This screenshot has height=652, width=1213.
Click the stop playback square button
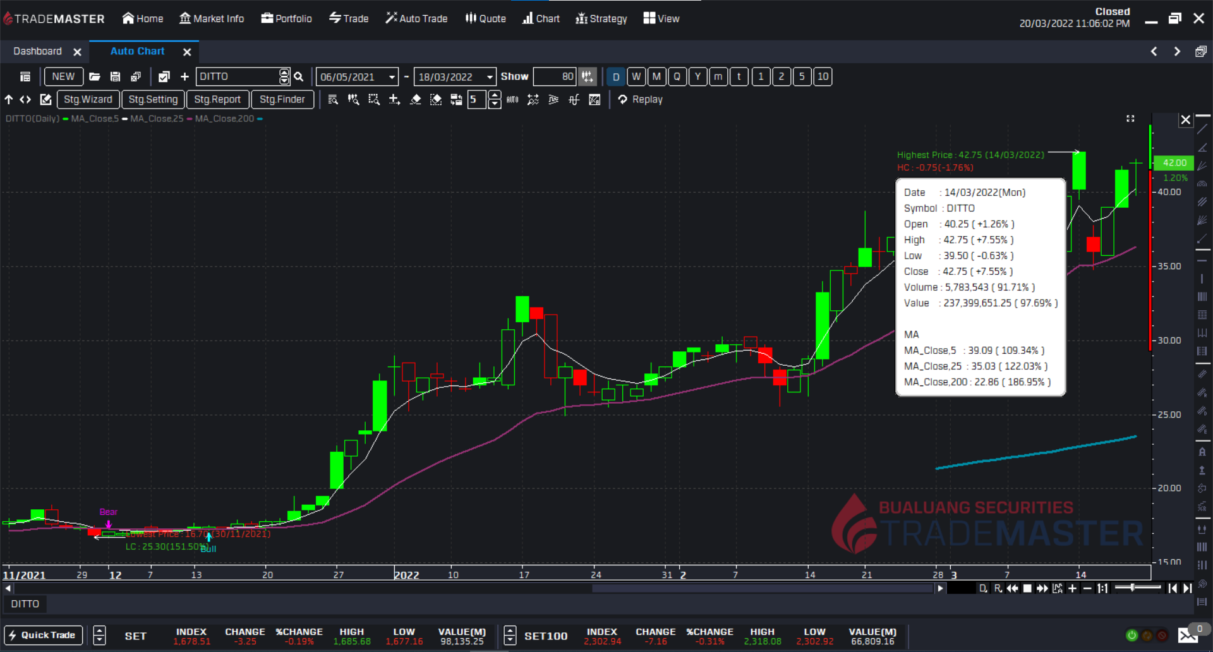coord(1027,588)
